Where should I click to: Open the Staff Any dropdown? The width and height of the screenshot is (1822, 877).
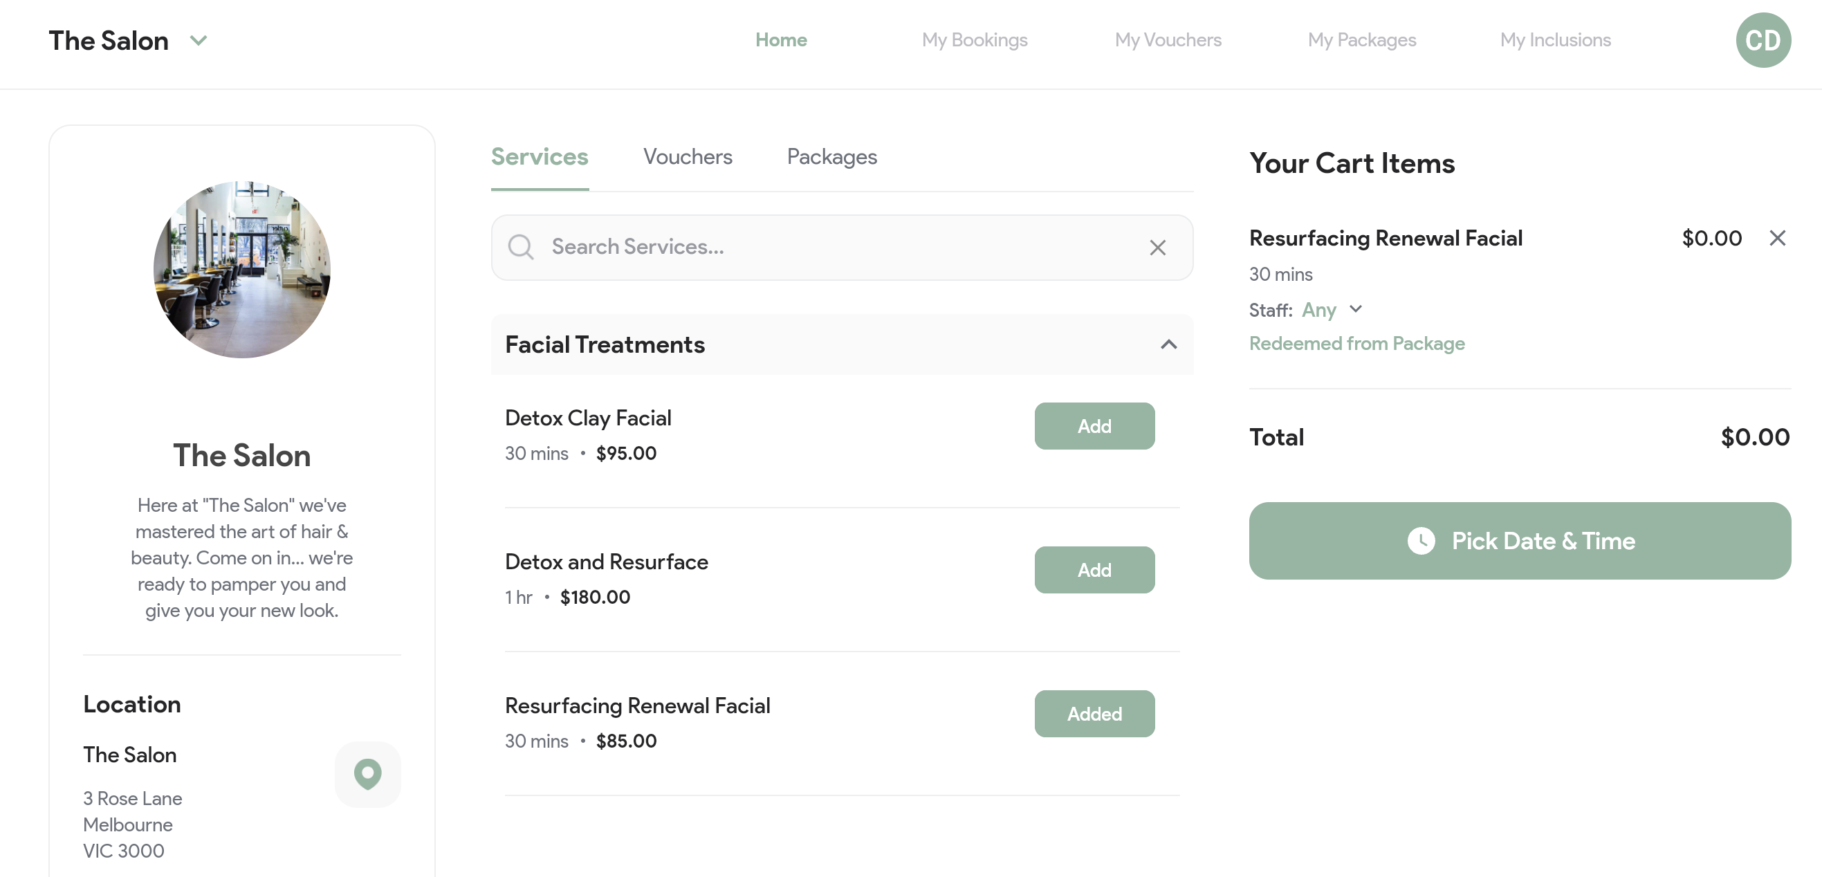point(1332,310)
